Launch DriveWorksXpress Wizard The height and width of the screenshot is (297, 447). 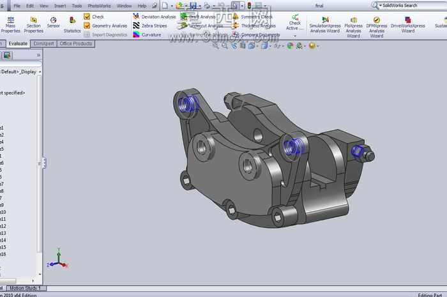[x=408, y=25]
